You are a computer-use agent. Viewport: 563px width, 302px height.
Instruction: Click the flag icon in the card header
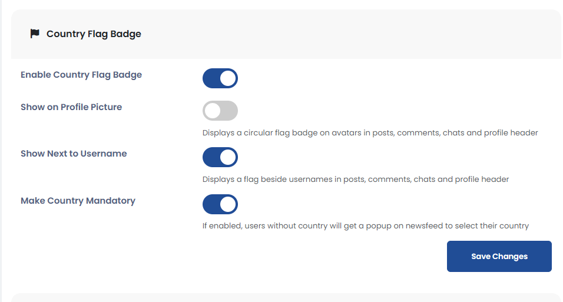click(35, 34)
